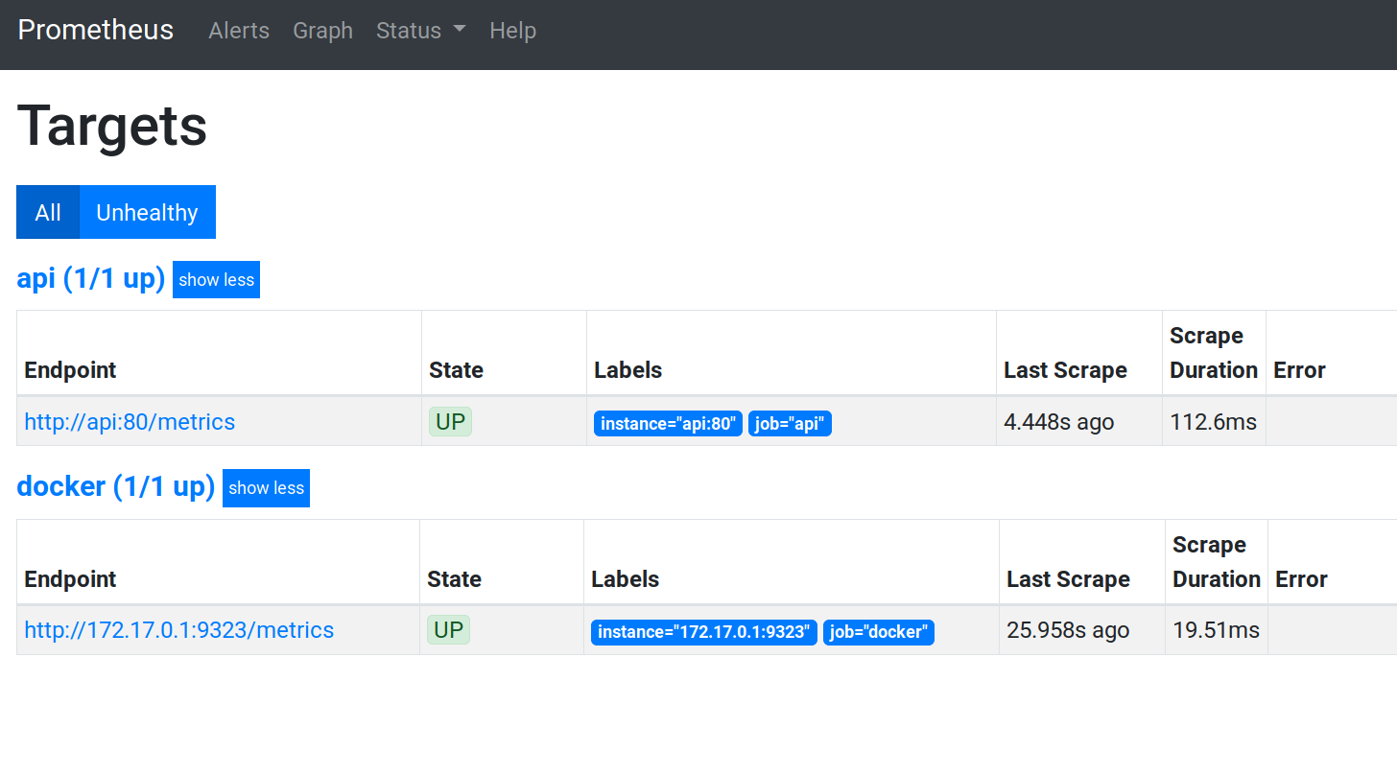Click the Scrape Duration header in docker table
The width and height of the screenshot is (1397, 775).
(1217, 562)
